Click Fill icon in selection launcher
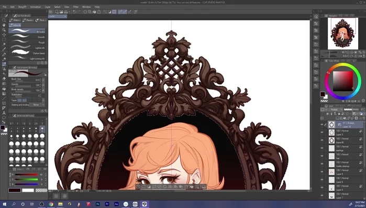366x208 pixels. coord(192,187)
